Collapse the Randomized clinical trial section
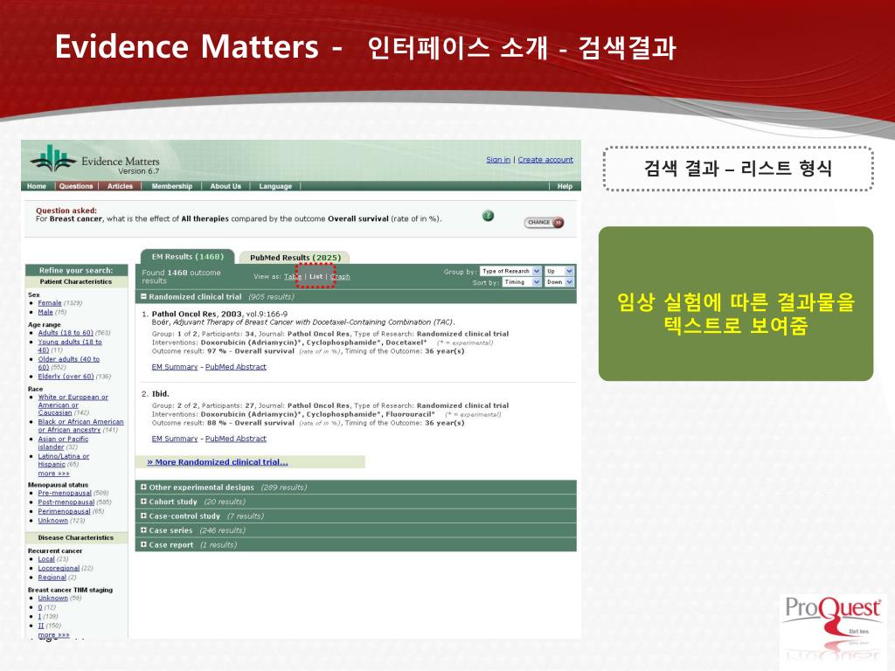 pos(144,297)
